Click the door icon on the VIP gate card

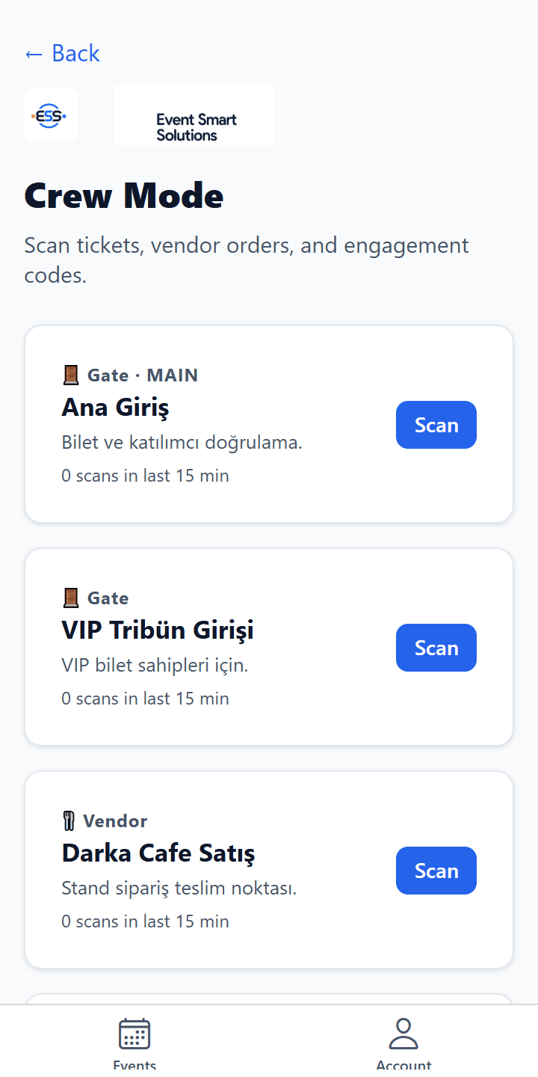[x=71, y=598]
